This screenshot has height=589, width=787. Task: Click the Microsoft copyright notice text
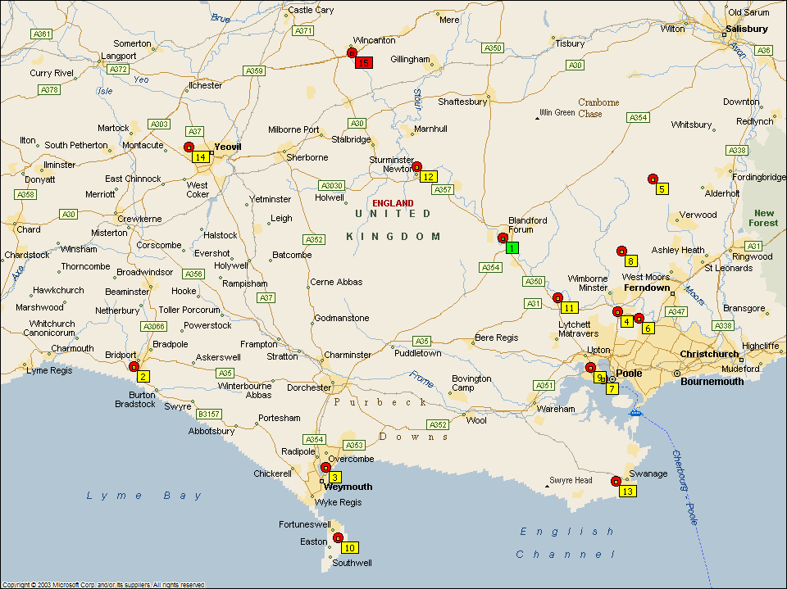[x=102, y=585]
